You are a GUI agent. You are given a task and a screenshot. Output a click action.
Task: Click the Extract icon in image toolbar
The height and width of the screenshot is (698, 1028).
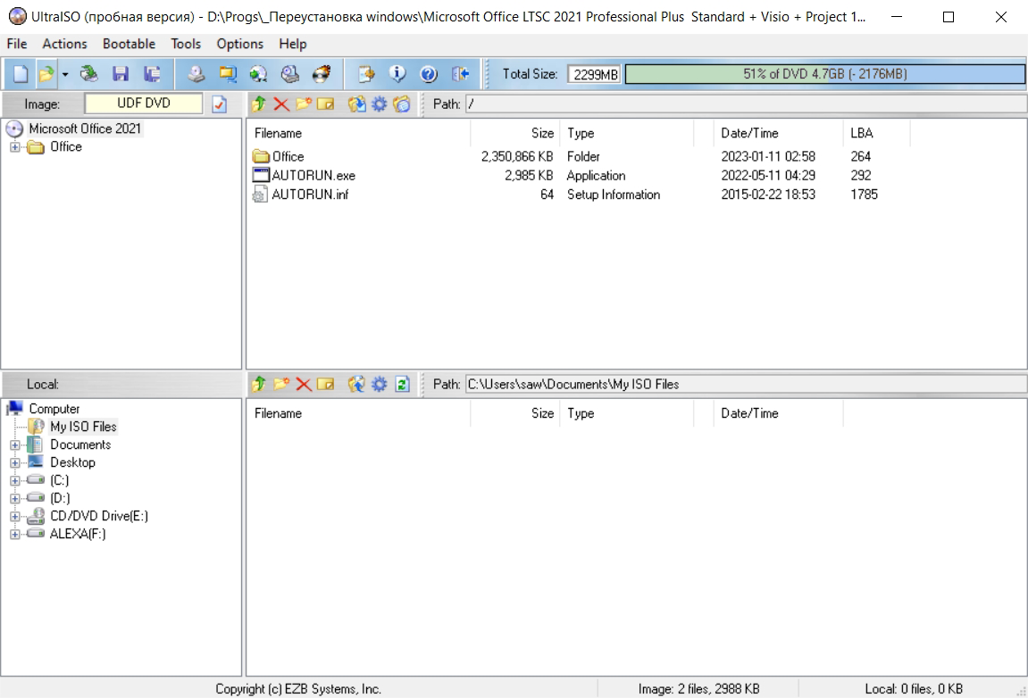(356, 104)
